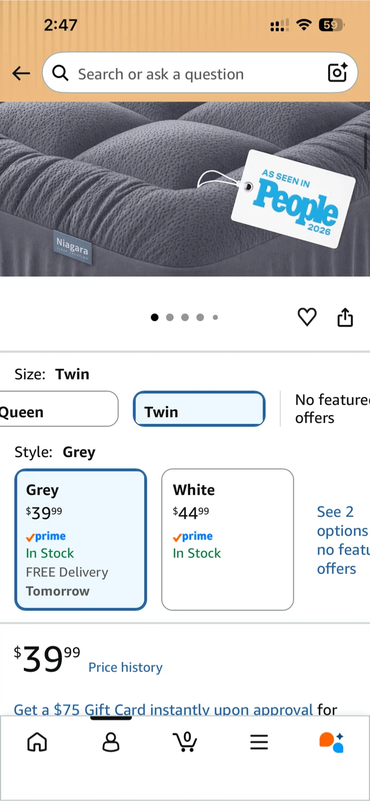This screenshot has width=370, height=801.
Task: Jump to the second image carousel dot
Action: (170, 317)
